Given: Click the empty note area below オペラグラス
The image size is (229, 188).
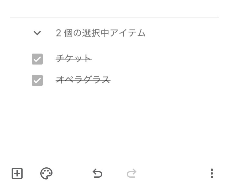Looking at the screenshot, I should click(x=122, y=122).
